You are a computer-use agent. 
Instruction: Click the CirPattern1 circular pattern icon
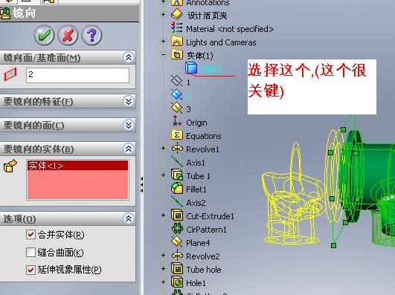177,228
